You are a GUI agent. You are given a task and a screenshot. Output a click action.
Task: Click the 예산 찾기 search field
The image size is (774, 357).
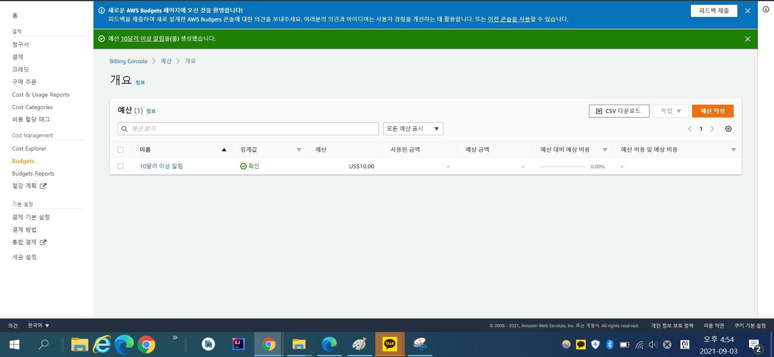(x=248, y=129)
